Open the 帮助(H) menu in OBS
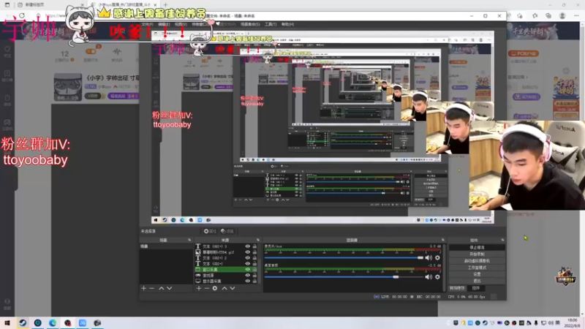 point(287,24)
